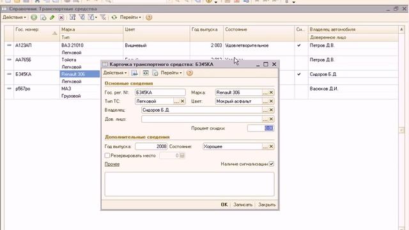This screenshot has height=230, width=409.
Task: Click the copy item icon in list toolbar
Action: coord(43,17)
